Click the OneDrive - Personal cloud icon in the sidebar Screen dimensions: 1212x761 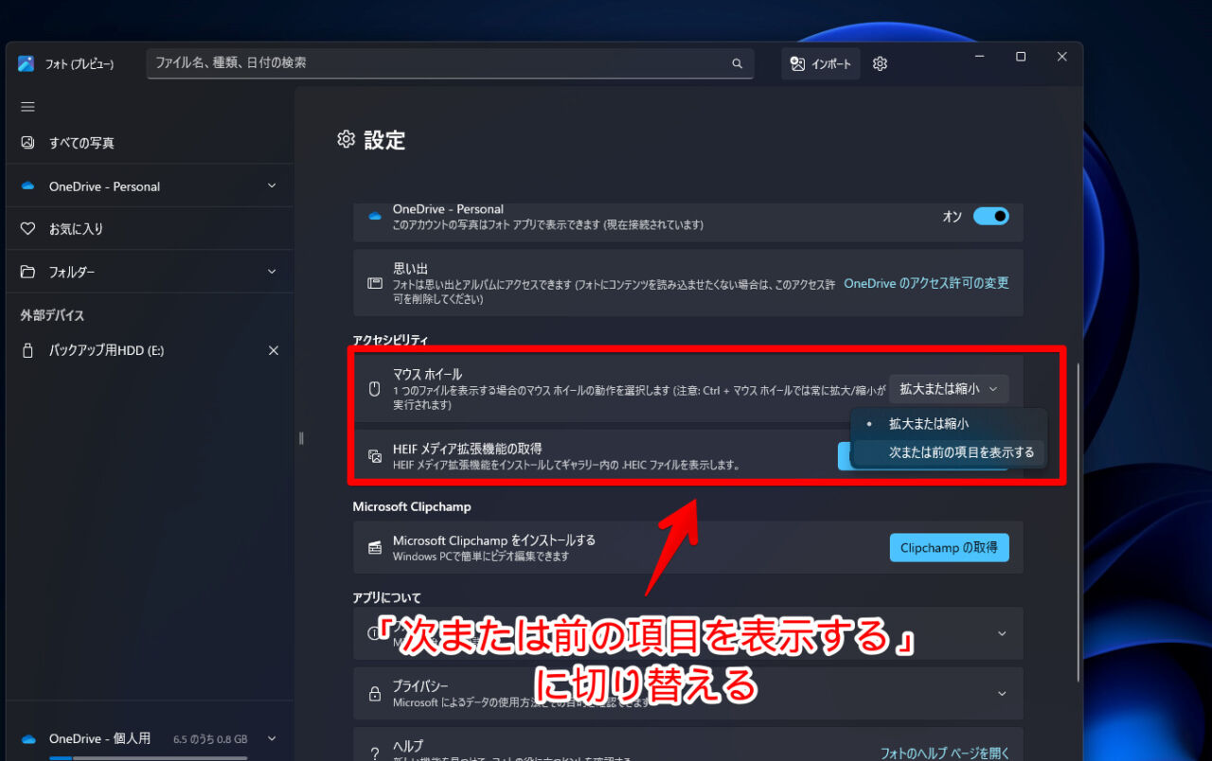27,186
